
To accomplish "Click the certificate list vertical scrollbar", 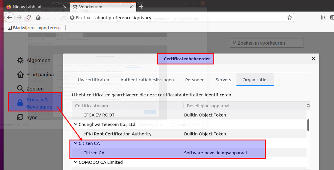I will [308, 125].
